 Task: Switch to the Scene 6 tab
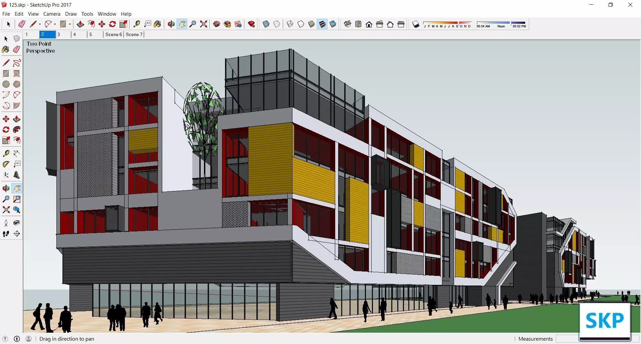[x=114, y=34]
